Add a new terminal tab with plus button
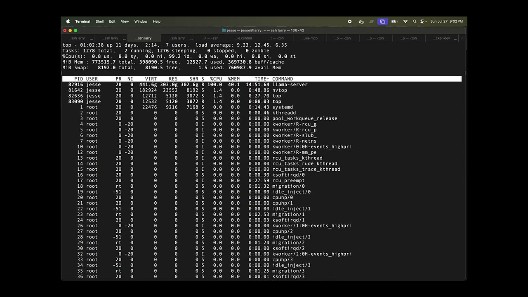 click(x=462, y=38)
